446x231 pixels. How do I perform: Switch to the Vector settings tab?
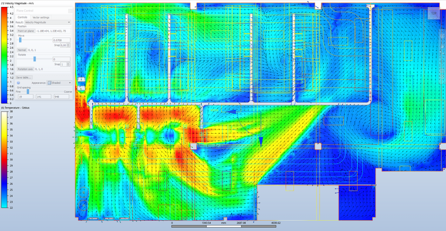tap(41, 17)
